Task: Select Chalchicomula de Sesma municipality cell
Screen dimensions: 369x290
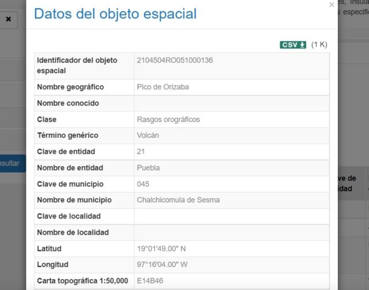Action: tap(232, 200)
